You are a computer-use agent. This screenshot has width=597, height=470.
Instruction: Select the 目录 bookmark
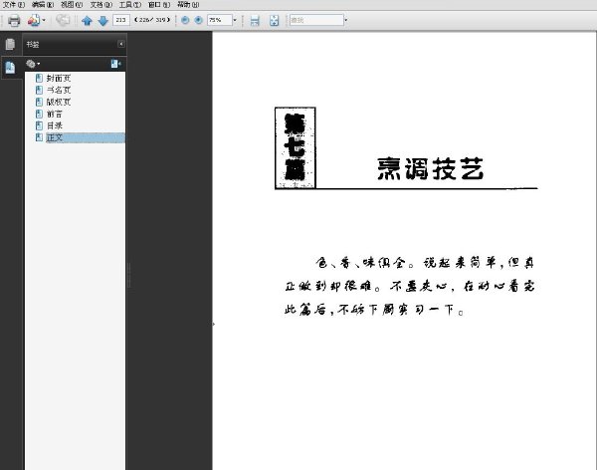[54, 125]
